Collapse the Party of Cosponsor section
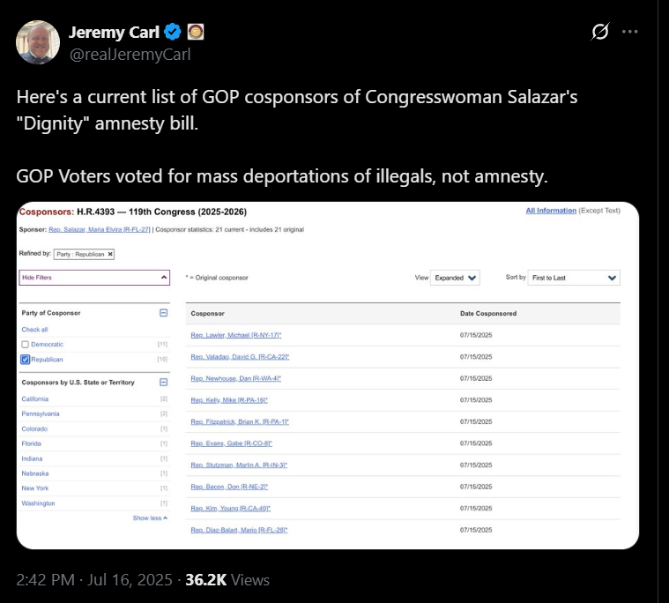The image size is (669, 603). [x=163, y=313]
